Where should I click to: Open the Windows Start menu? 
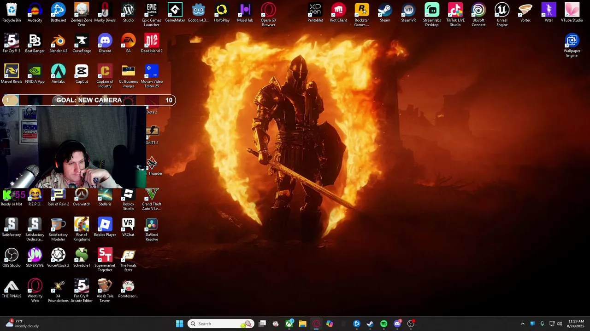pos(179,324)
